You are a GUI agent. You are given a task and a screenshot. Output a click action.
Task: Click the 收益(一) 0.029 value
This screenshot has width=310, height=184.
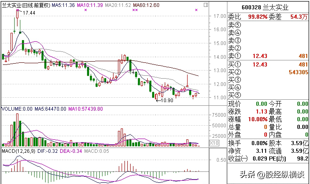260,158
